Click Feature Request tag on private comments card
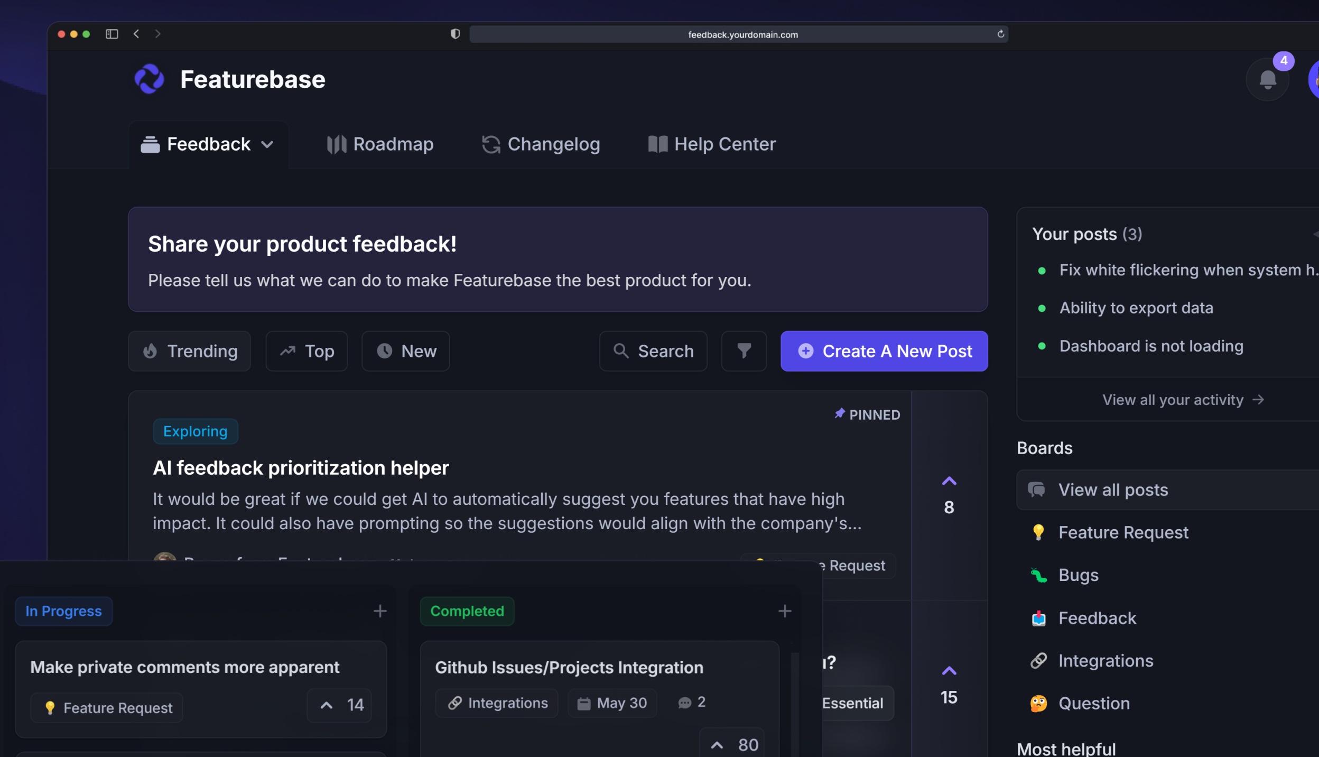Viewport: 1319px width, 757px height. pyautogui.click(x=107, y=708)
